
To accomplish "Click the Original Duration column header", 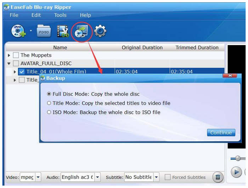I will point(142,48).
